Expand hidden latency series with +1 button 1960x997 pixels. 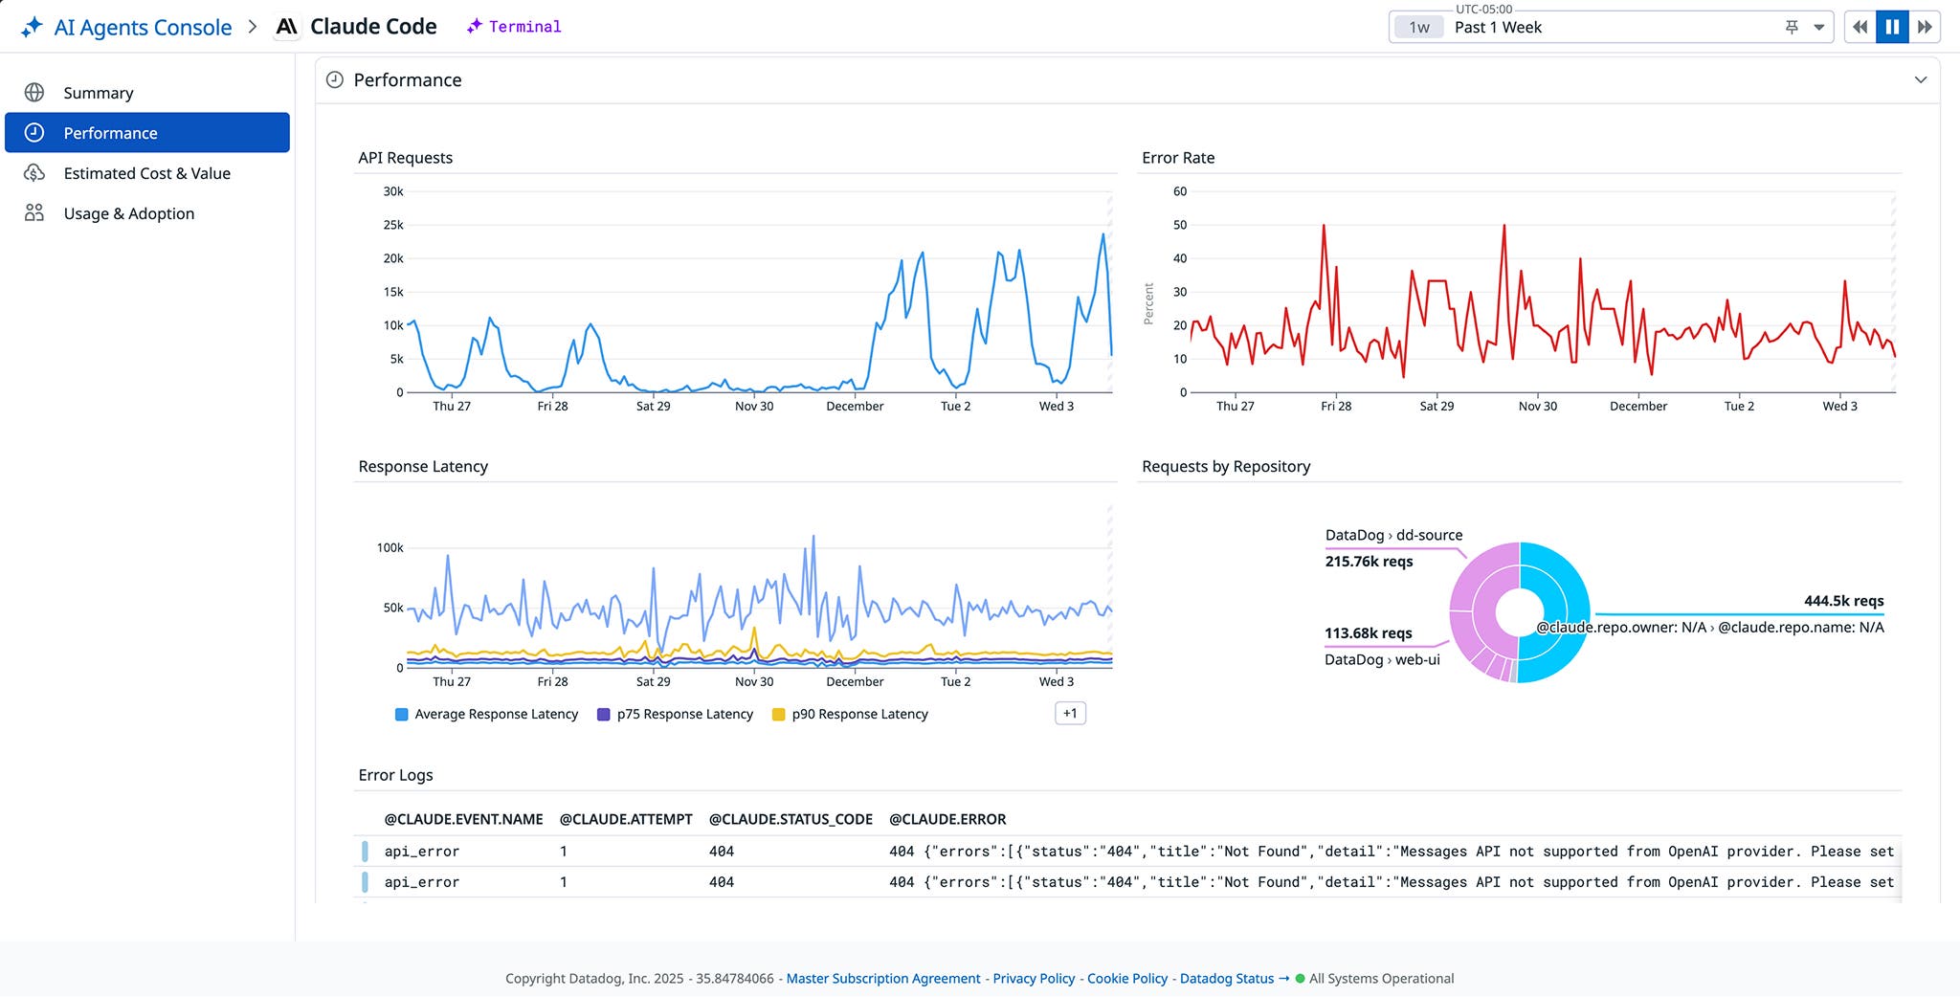1071,713
